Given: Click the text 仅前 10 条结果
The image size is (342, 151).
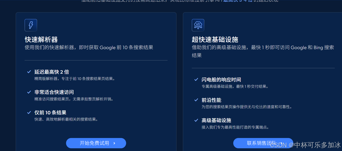Looking at the screenshot, I should click(50, 113).
